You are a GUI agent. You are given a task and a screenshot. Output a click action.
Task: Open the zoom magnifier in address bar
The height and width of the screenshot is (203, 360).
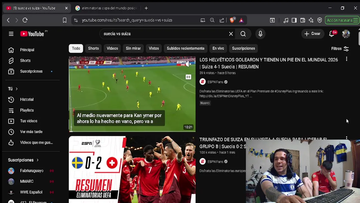tap(212, 20)
